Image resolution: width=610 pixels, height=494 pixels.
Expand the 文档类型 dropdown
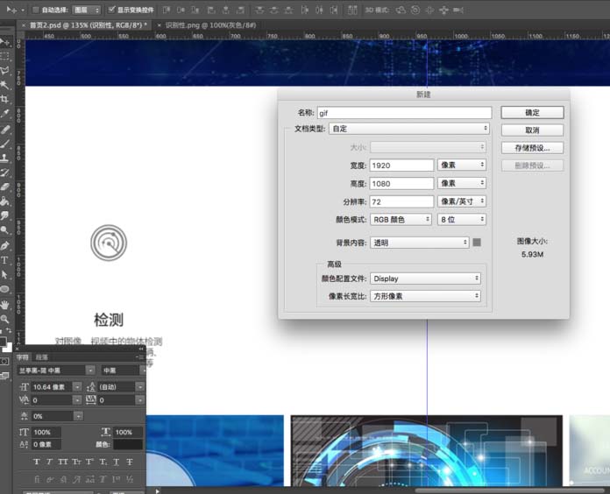coord(408,129)
